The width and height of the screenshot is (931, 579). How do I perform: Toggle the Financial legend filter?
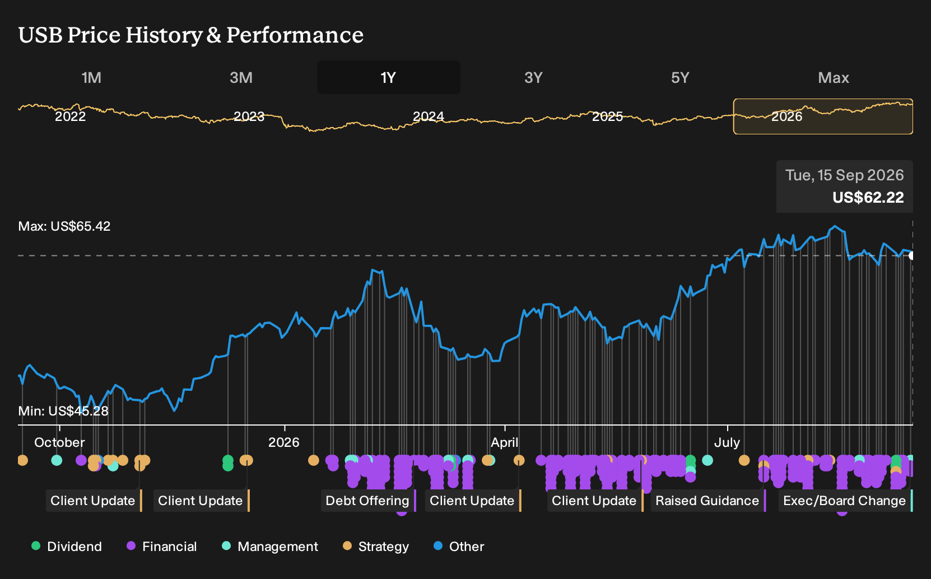[x=162, y=547]
